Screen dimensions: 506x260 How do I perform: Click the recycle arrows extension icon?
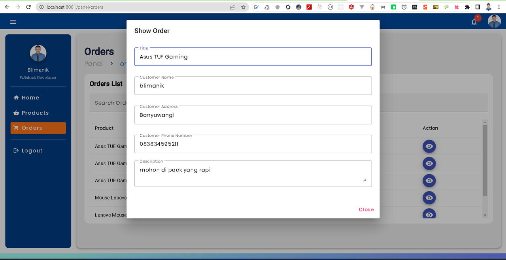coord(267,7)
